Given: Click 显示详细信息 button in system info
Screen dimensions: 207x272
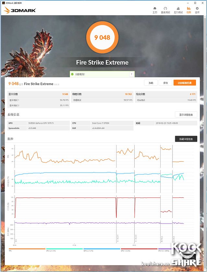Looking at the screenshot, I should coord(186,115).
